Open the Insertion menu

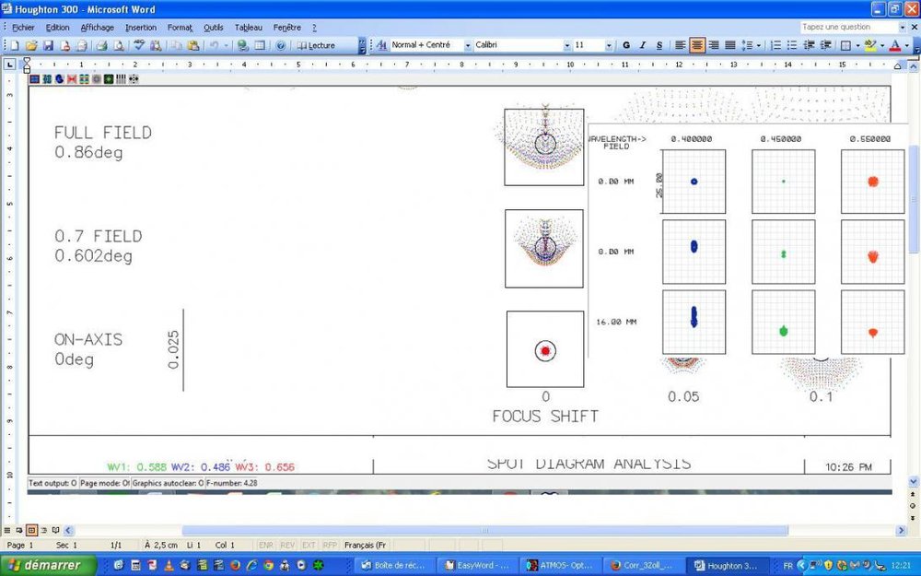[x=141, y=28]
